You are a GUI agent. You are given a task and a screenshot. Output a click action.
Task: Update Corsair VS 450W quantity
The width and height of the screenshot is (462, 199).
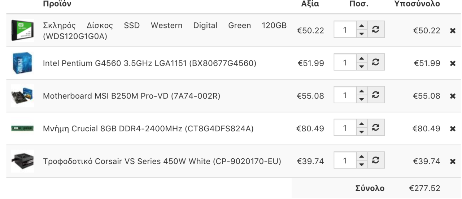click(376, 160)
